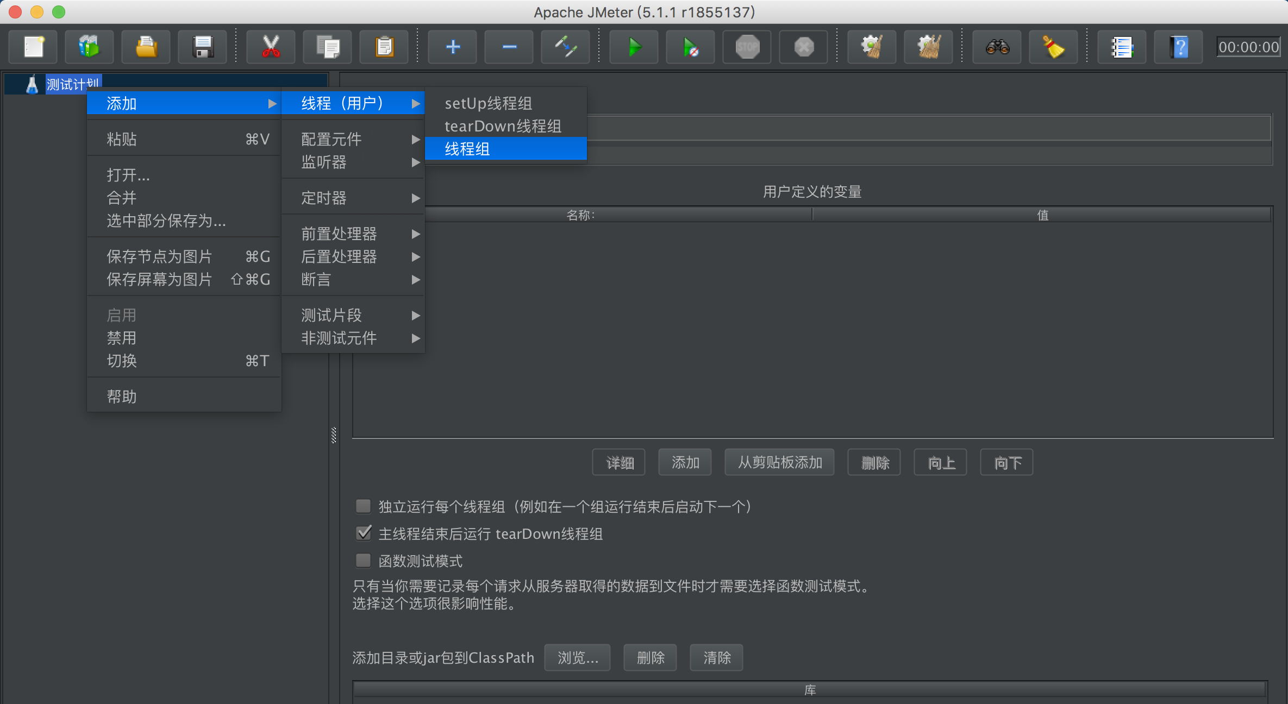Image resolution: width=1288 pixels, height=704 pixels.
Task: Start the test with green play icon
Action: pyautogui.click(x=634, y=47)
